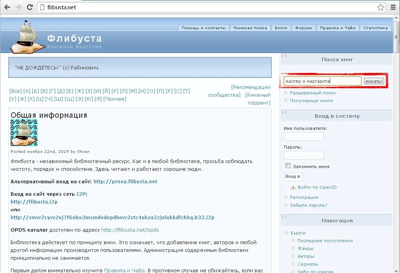400x273 pixels.
Task: Select the [Все] alphabet filter
Action: pos(16,91)
